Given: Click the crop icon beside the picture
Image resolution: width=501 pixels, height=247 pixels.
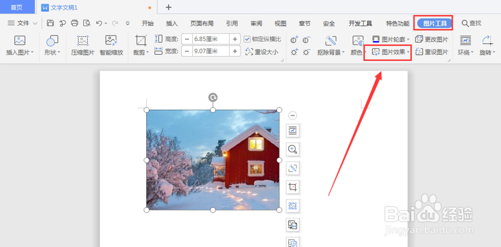Looking at the screenshot, I should 293,187.
